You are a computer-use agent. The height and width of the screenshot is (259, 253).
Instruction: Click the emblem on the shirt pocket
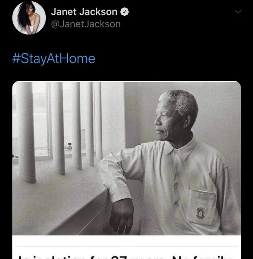coord(200,213)
